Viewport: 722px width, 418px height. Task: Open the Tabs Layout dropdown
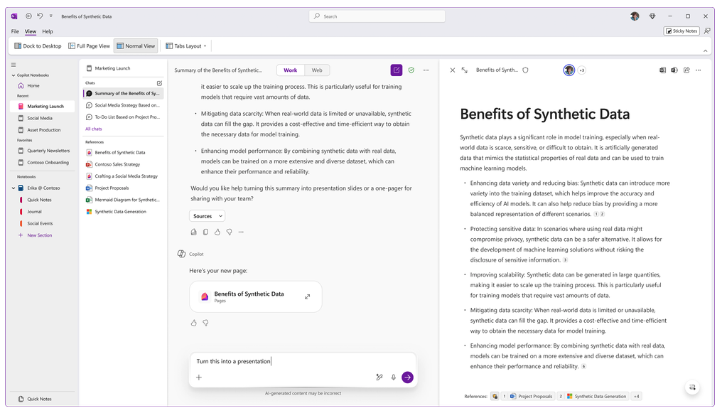pos(186,46)
